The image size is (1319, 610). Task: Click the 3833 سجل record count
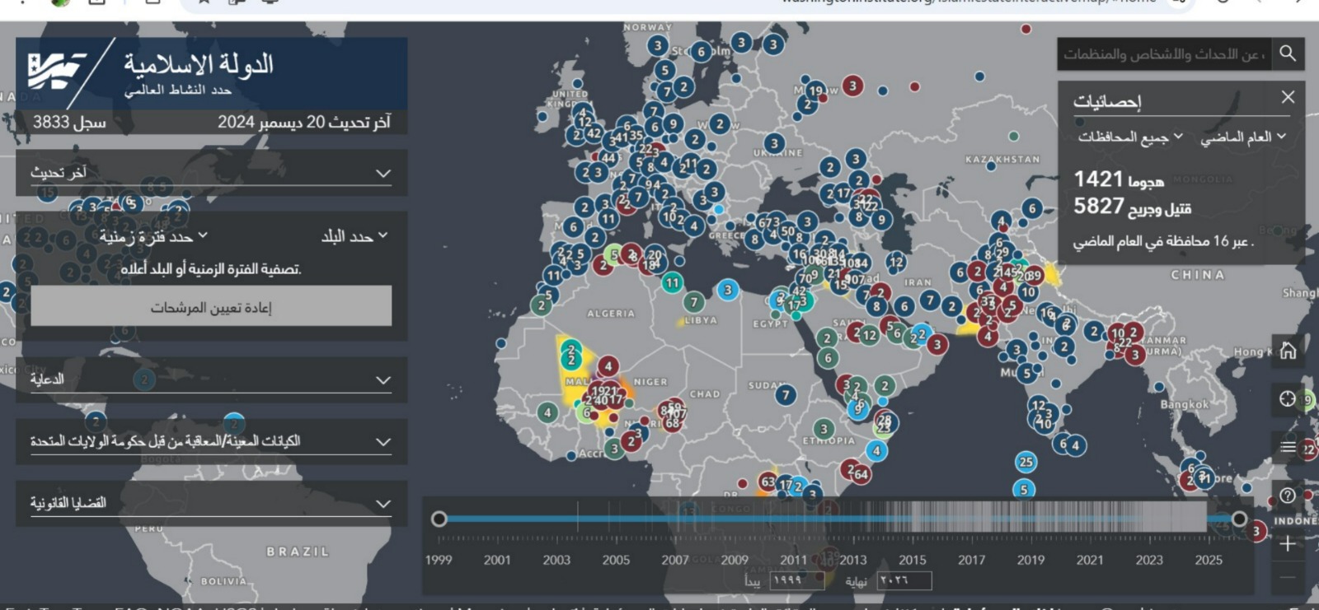[x=69, y=122]
